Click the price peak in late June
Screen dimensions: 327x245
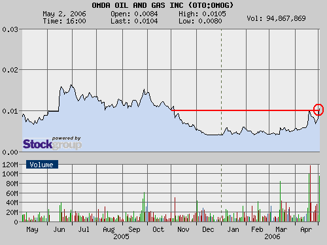coord(71,85)
